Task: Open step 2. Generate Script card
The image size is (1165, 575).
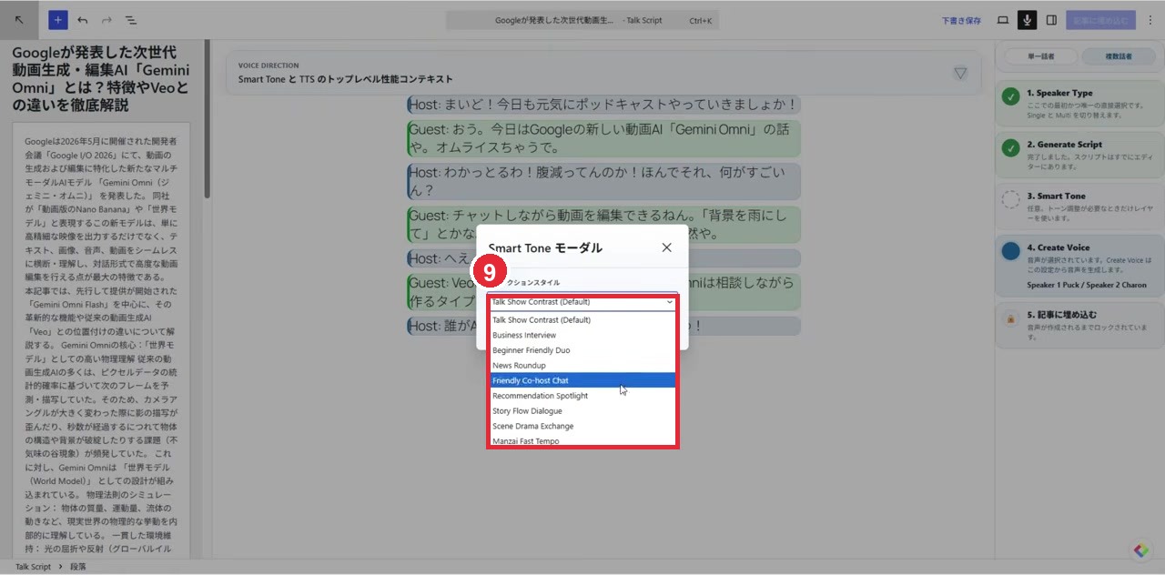Action: point(1079,154)
